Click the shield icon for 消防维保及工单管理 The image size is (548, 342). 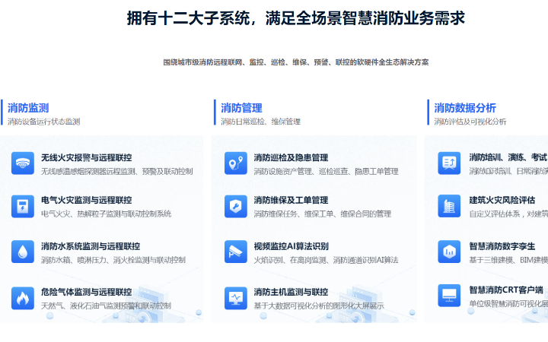point(236,206)
